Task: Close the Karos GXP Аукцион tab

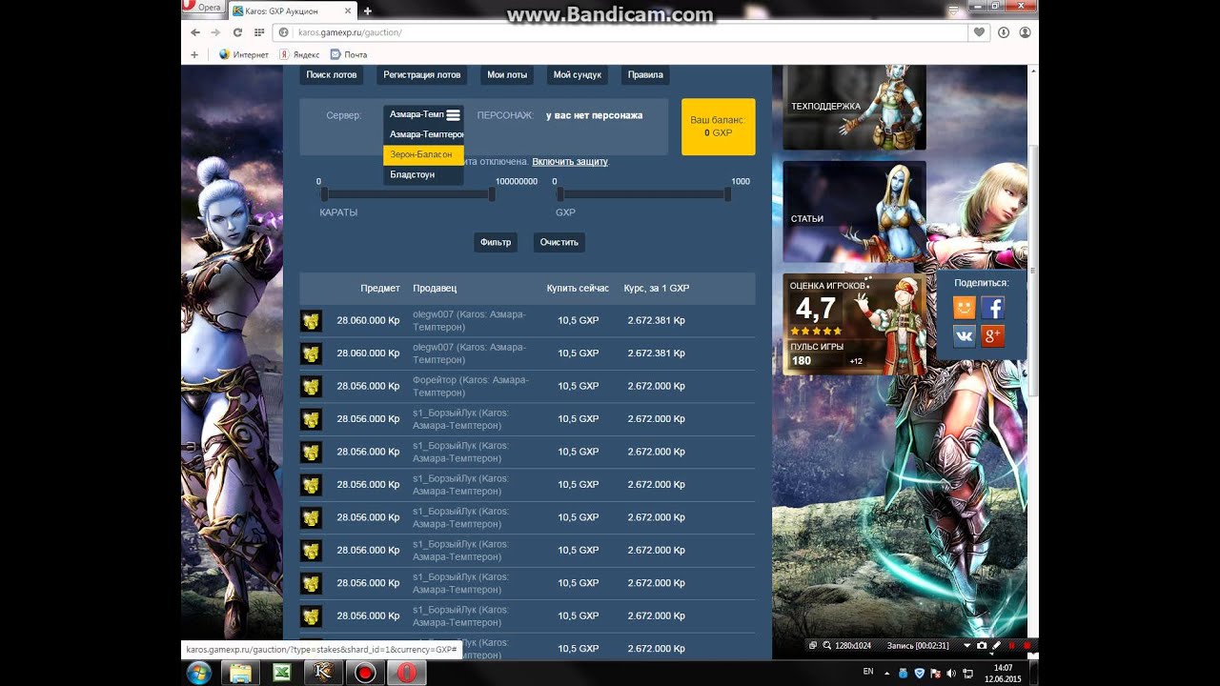Action: click(x=349, y=10)
